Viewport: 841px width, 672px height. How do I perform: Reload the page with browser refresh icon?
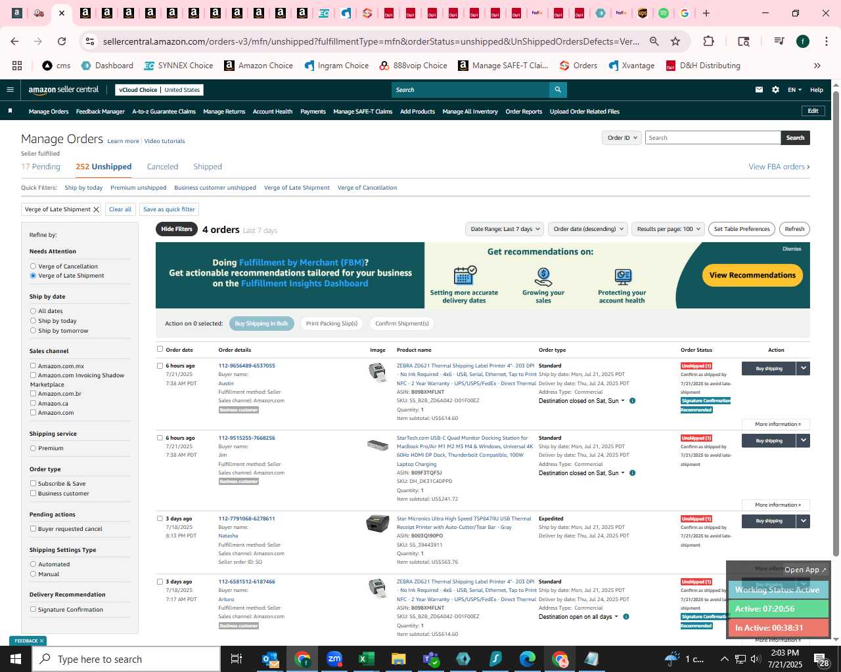coord(62,41)
